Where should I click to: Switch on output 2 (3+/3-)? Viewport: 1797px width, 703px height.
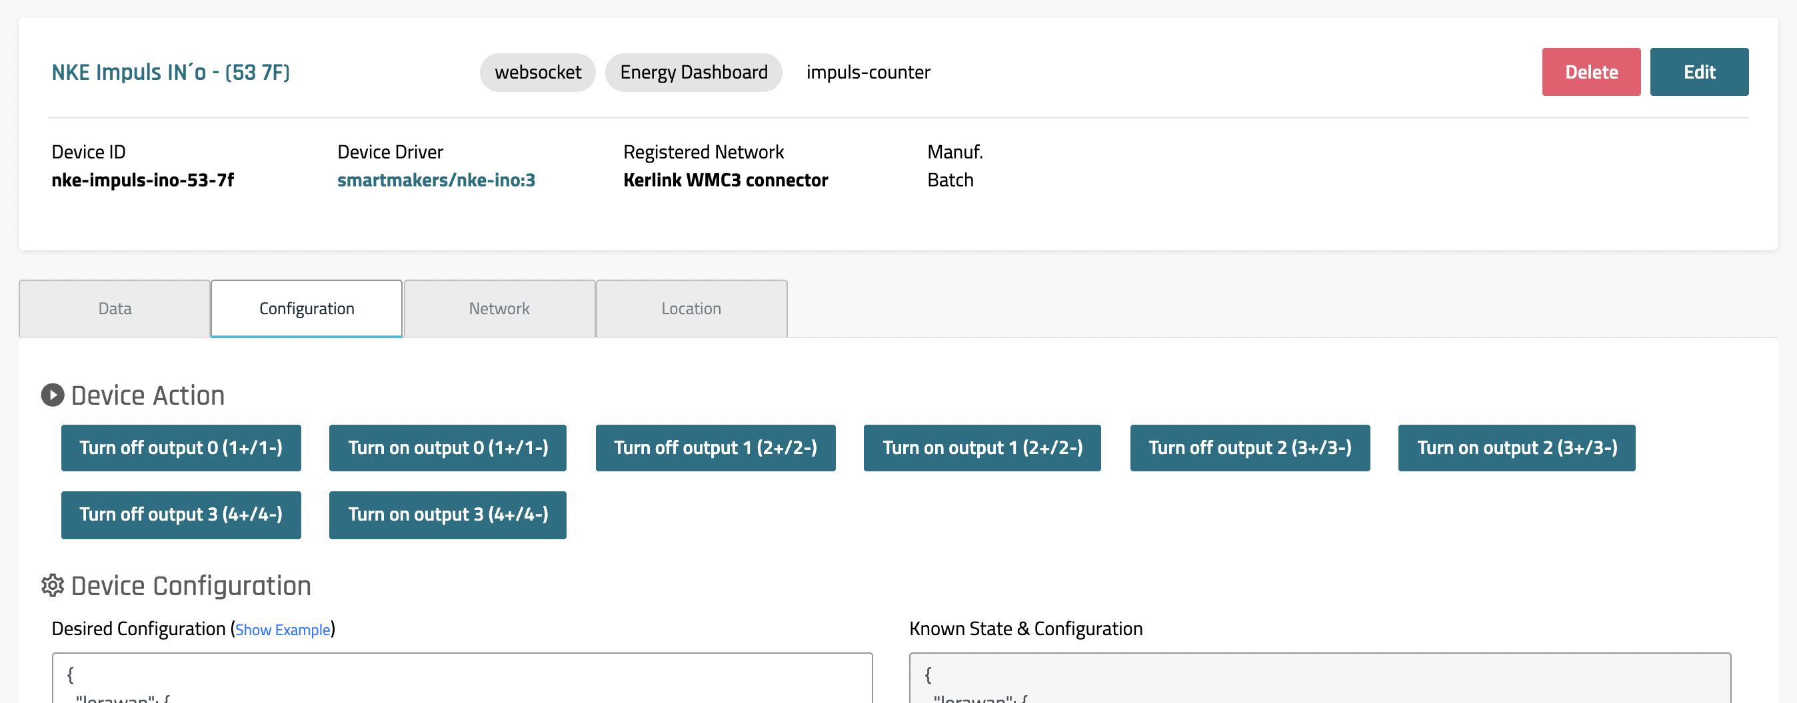tap(1516, 448)
